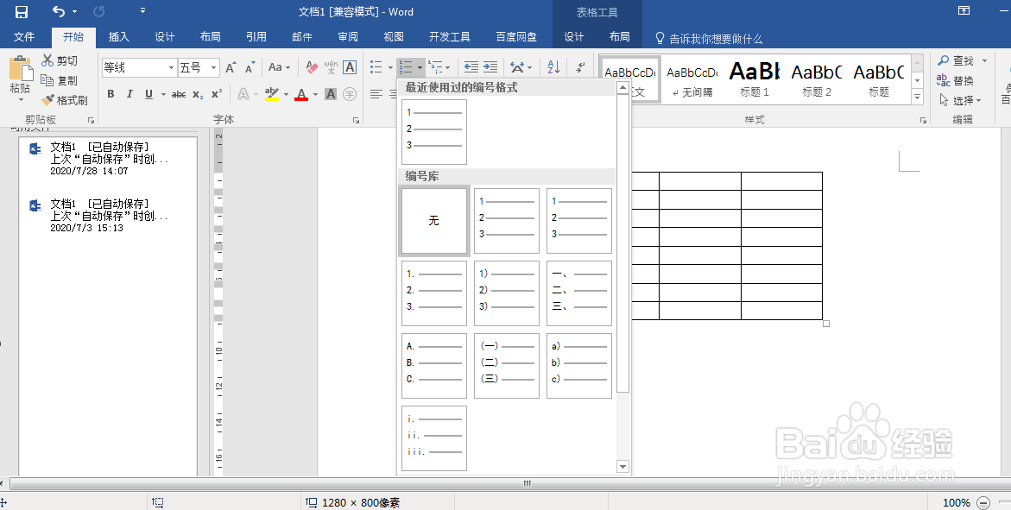
Task: Apply strikethrough formatting
Action: tap(178, 93)
